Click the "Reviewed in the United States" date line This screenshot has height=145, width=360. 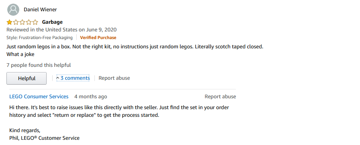61,30
